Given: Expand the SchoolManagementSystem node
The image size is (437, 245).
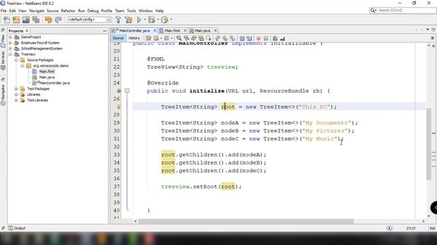Looking at the screenshot, I should (10, 48).
